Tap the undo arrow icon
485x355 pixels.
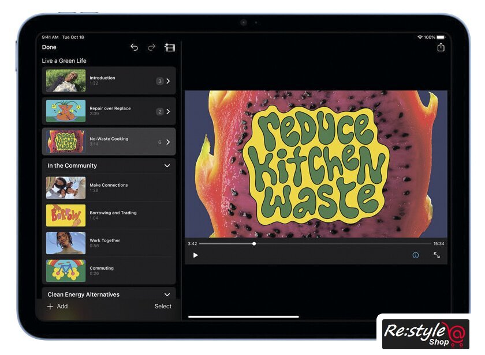click(134, 47)
